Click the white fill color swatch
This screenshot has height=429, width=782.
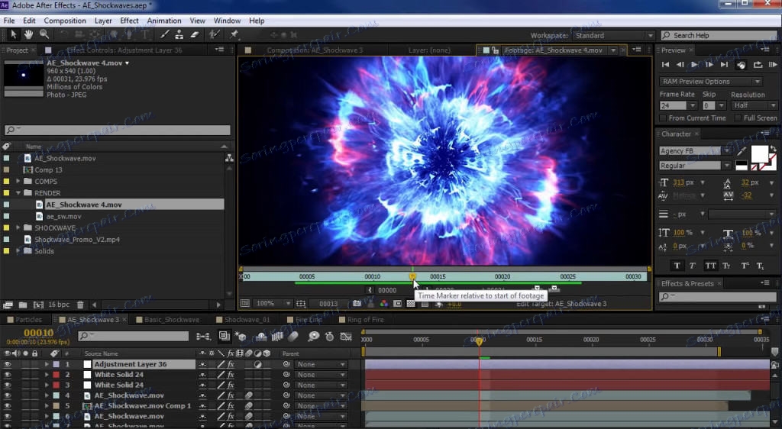click(759, 154)
